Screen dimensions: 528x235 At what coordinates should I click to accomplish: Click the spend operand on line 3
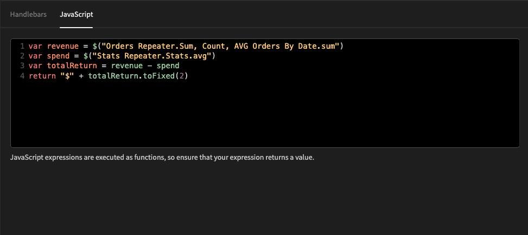click(168, 66)
